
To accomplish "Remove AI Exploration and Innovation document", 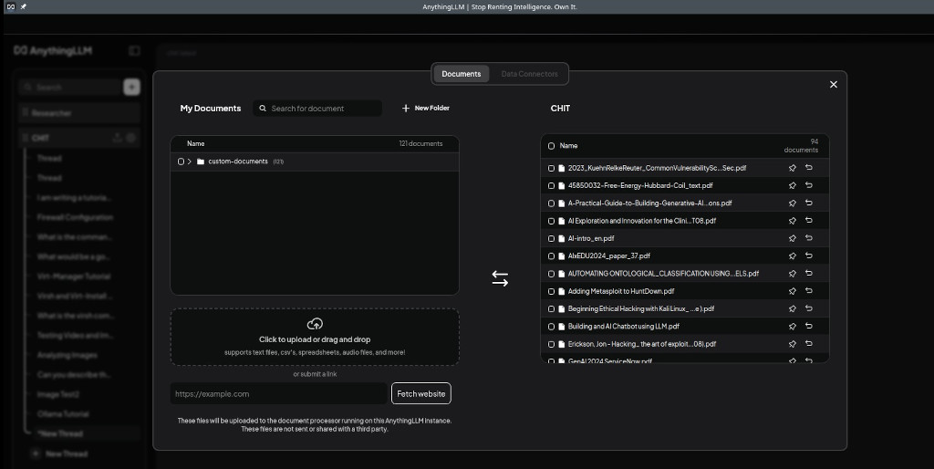I will tap(809, 220).
